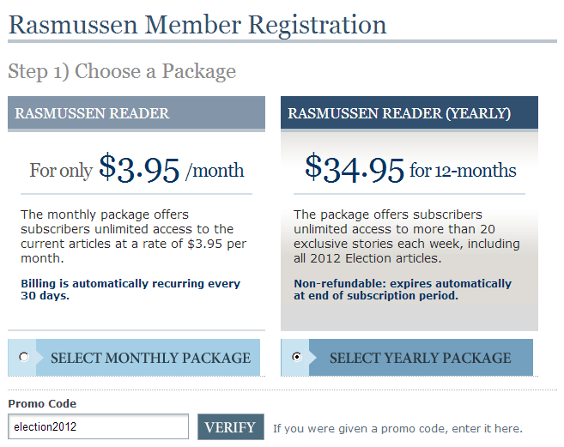The height and width of the screenshot is (447, 564).
Task: Click the promo code hint text
Action: pyautogui.click(x=397, y=428)
